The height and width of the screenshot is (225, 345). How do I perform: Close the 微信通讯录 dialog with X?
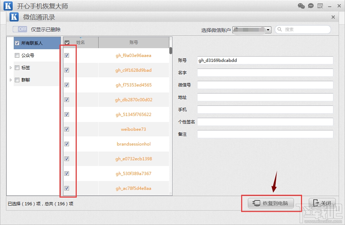click(x=333, y=17)
